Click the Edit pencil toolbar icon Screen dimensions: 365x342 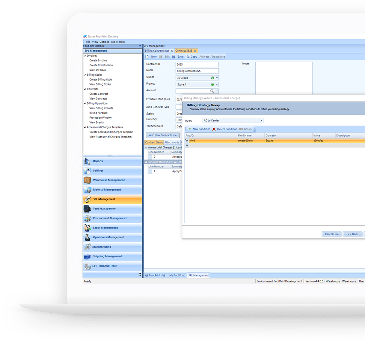click(x=161, y=57)
